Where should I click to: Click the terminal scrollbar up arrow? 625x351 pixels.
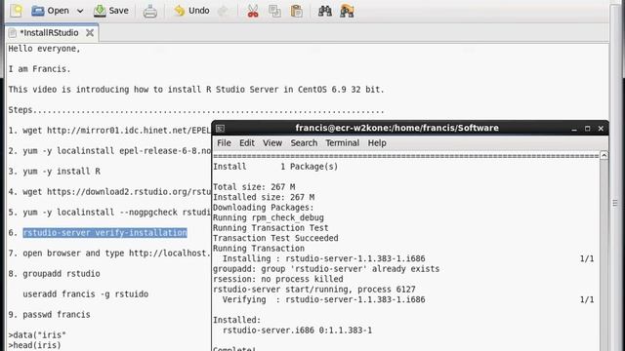(x=604, y=155)
